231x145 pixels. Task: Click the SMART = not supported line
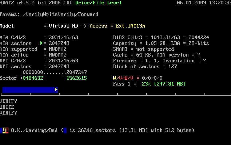click(x=143, y=49)
